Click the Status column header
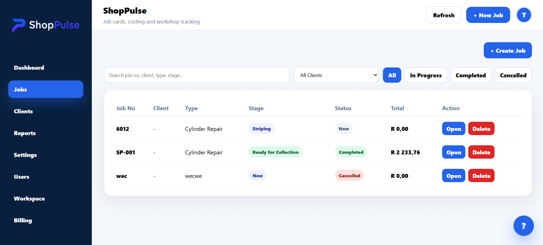The image size is (543, 245). [343, 108]
